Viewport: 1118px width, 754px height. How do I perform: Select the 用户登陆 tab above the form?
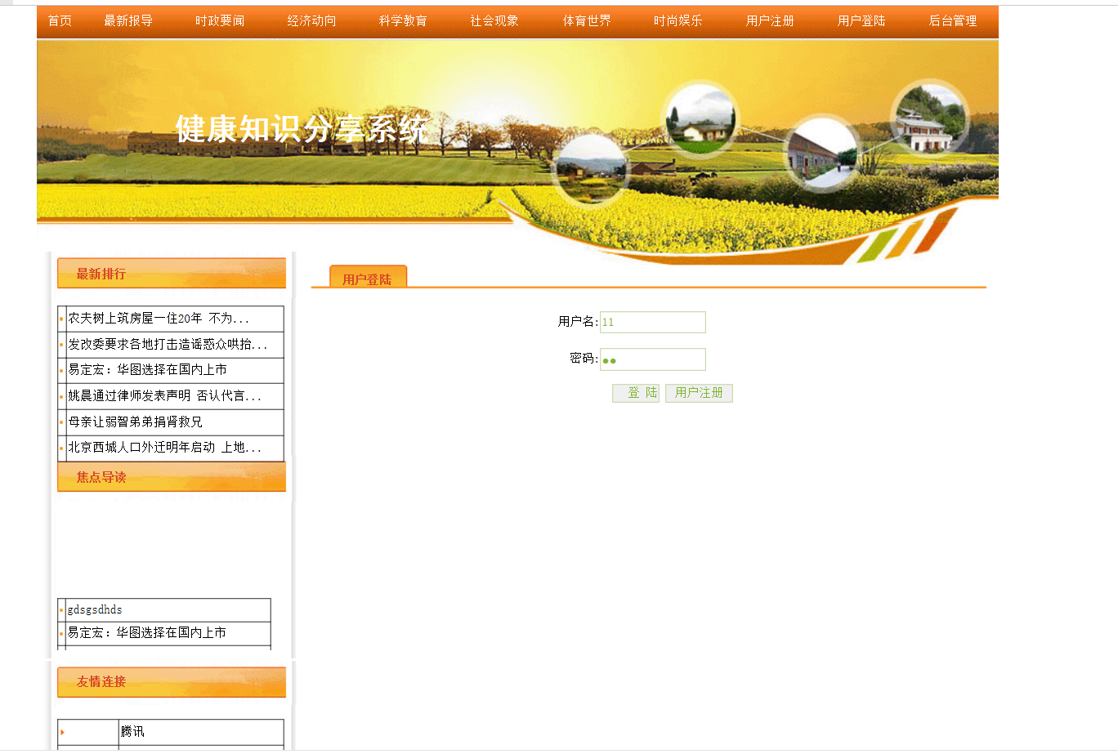click(x=368, y=278)
